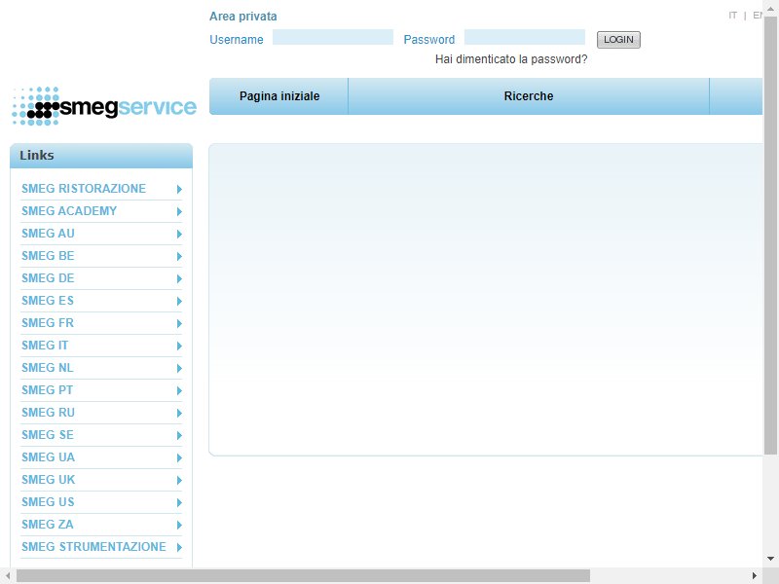Focus the Password input field
Screen dimensions: 779x584
pyautogui.click(x=525, y=37)
